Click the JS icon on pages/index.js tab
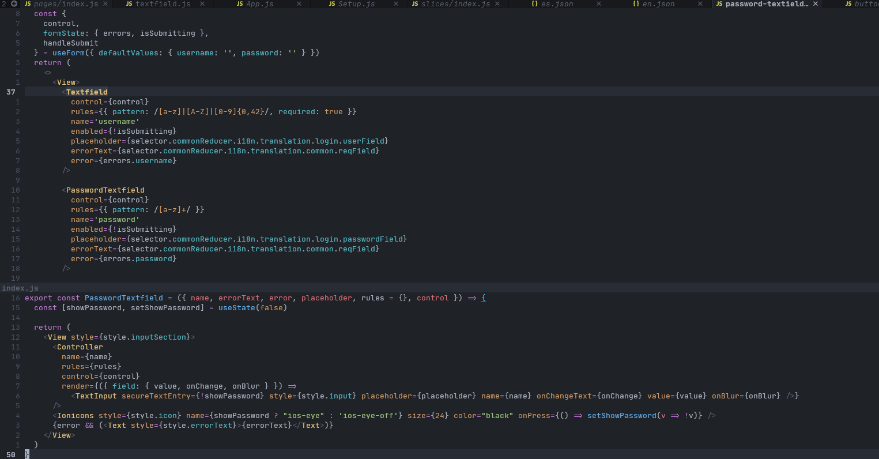This screenshot has width=879, height=459. (x=28, y=4)
